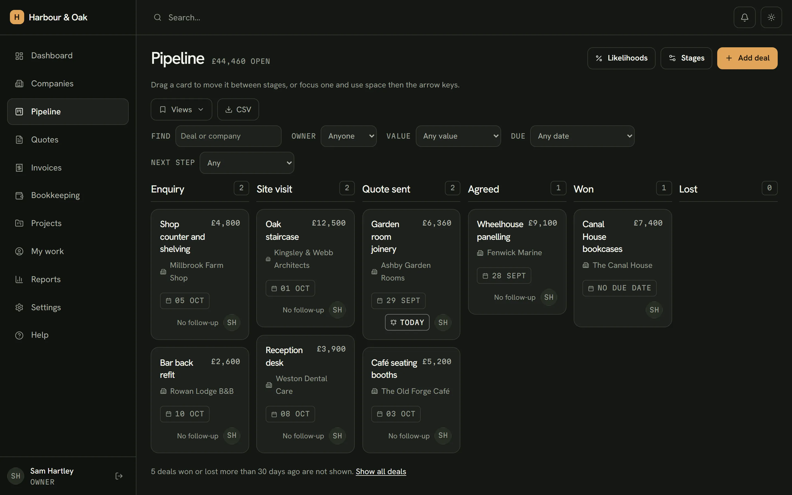Open the Wheelhouse panelling deal title

pos(500,230)
